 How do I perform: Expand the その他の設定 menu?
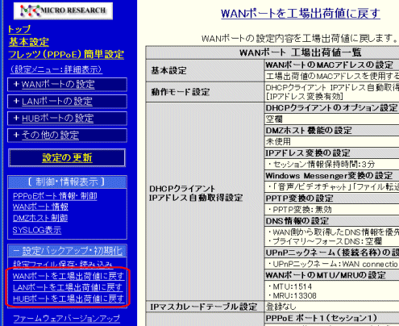[x=67, y=136]
